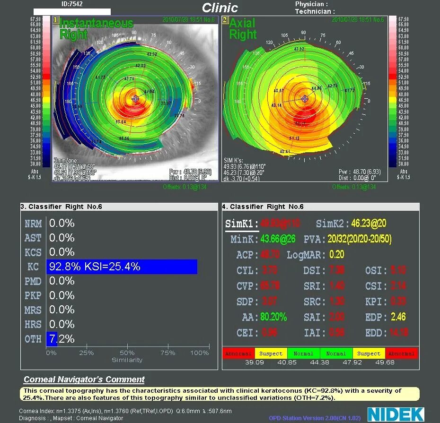Click the SRI index label

click(x=315, y=286)
